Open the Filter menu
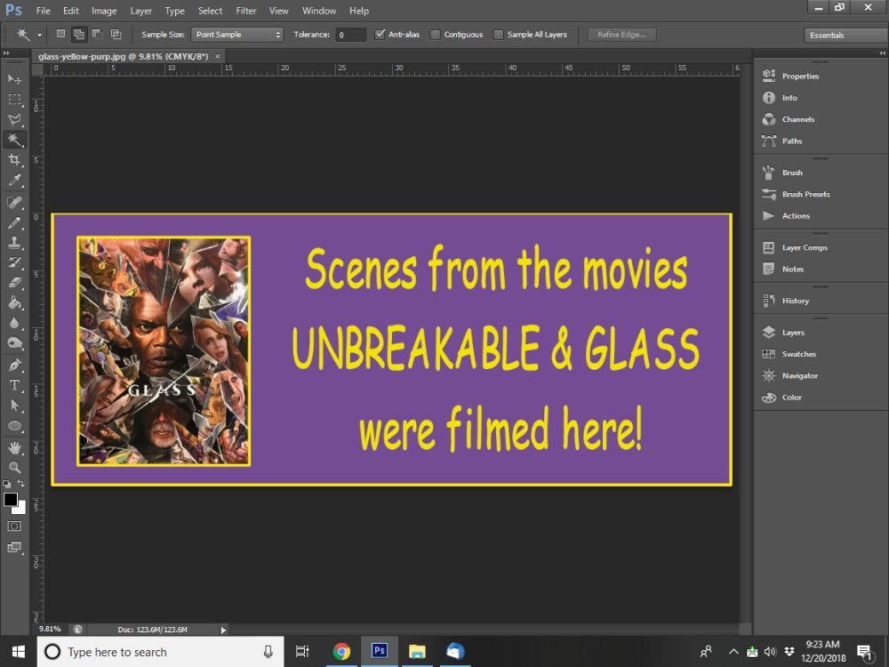The image size is (889, 667). 246,11
